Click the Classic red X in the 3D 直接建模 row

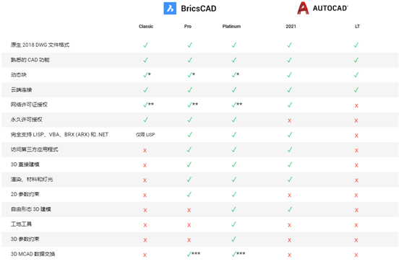click(x=145, y=165)
